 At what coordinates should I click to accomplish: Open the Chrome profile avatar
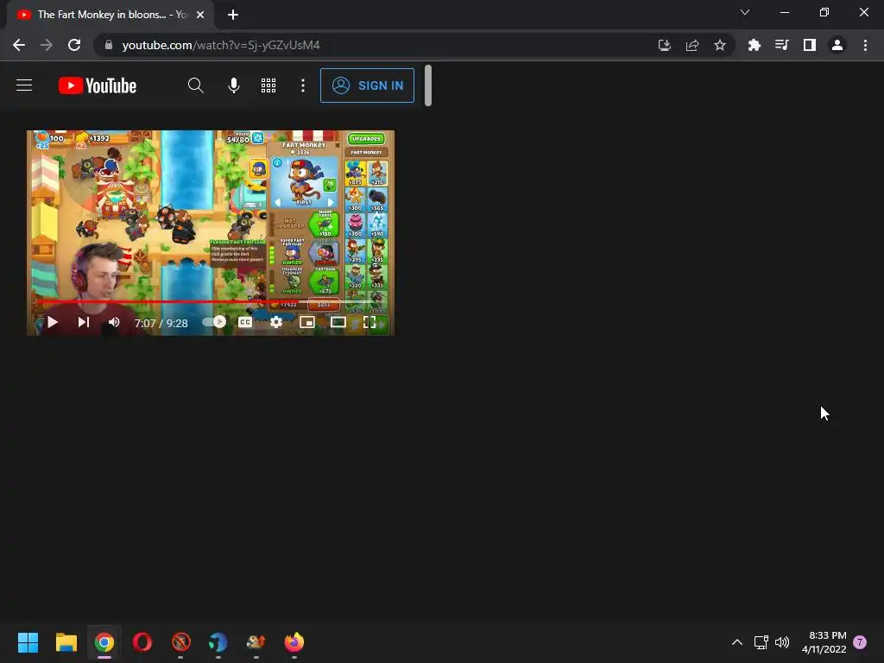click(x=837, y=45)
